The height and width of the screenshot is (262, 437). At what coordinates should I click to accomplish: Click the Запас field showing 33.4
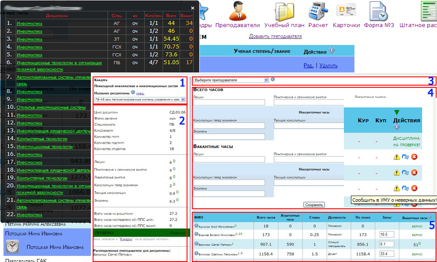pyautogui.click(x=387, y=254)
